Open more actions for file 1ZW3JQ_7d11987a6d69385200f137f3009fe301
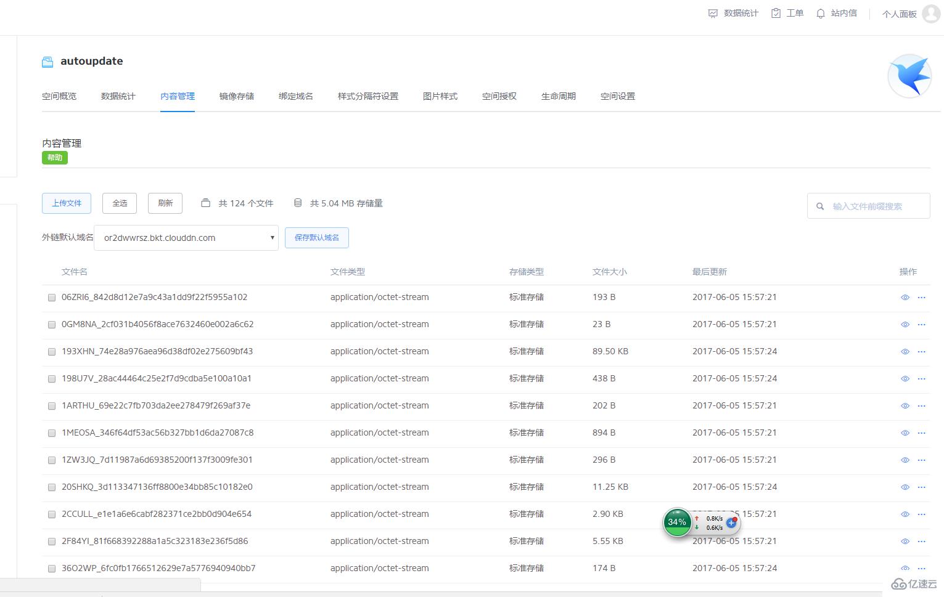944x597 pixels. point(922,460)
